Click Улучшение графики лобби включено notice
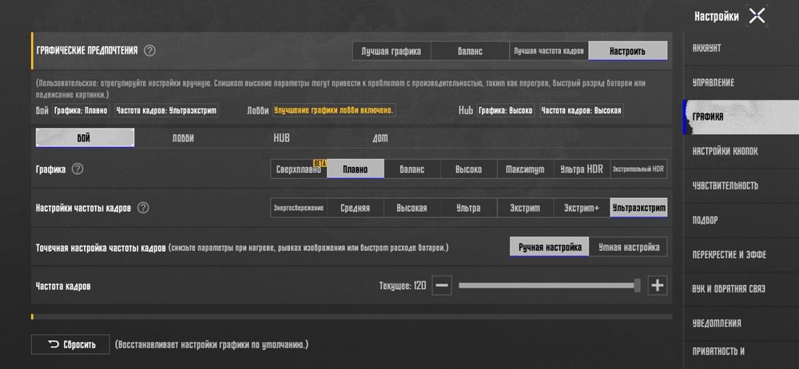Screen dimensions: 799x369 click(334, 110)
